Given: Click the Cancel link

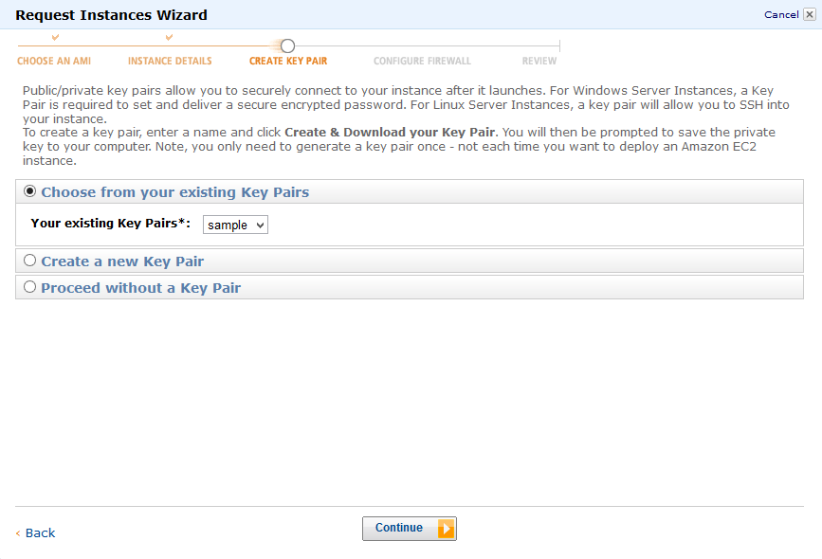Looking at the screenshot, I should click(781, 14).
